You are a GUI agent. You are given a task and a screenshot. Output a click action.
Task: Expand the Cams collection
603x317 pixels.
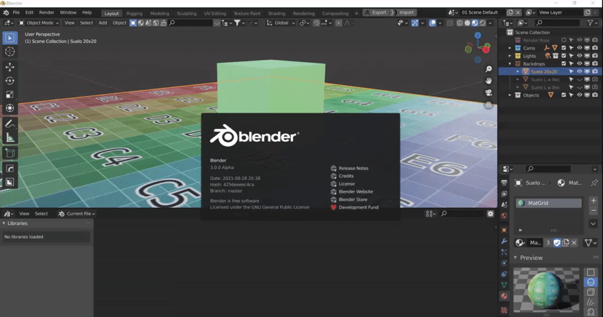click(x=510, y=48)
